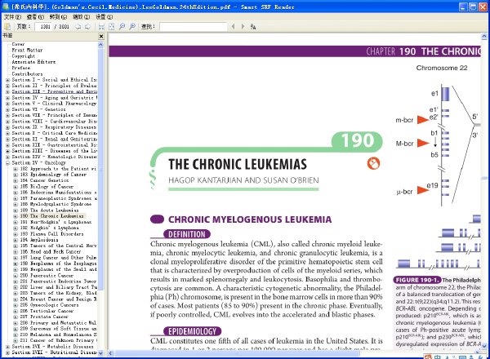Select the Cover bookmark entry
The height and width of the screenshot is (359, 490).
(x=18, y=44)
